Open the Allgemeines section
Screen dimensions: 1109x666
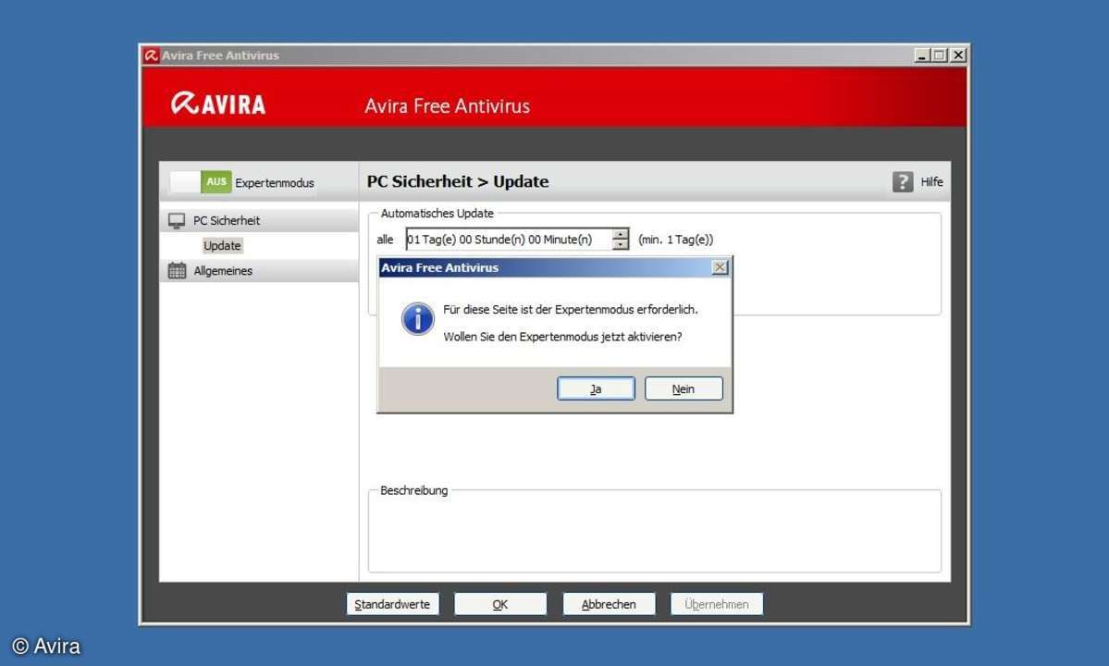[259, 271]
